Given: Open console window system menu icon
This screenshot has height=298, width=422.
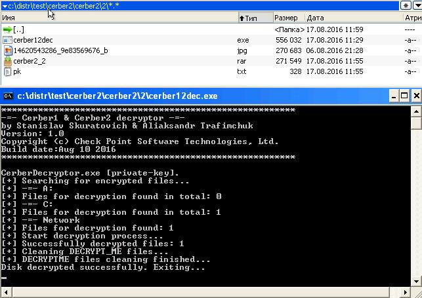Looking at the screenshot, I should (x=8, y=96).
